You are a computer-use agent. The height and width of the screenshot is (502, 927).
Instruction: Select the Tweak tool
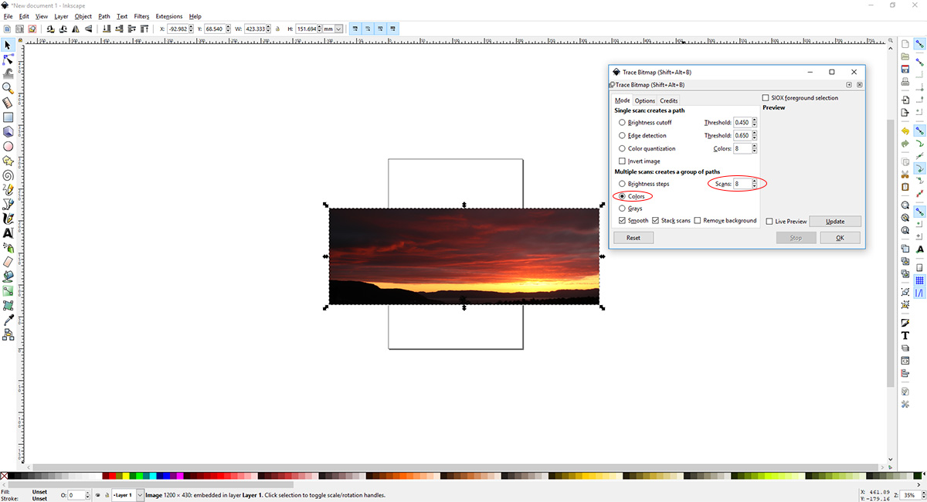pyautogui.click(x=8, y=74)
